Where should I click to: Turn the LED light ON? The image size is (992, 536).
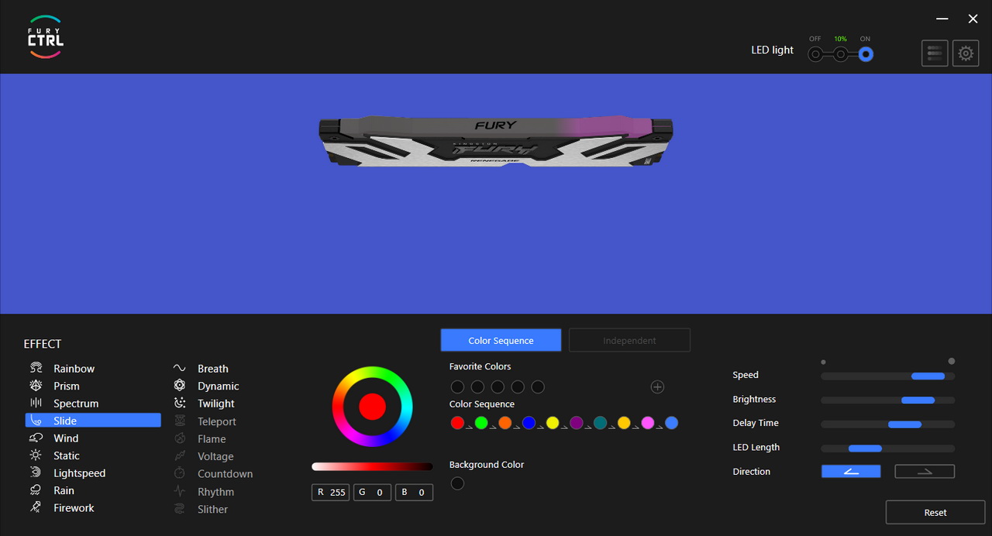(x=866, y=54)
